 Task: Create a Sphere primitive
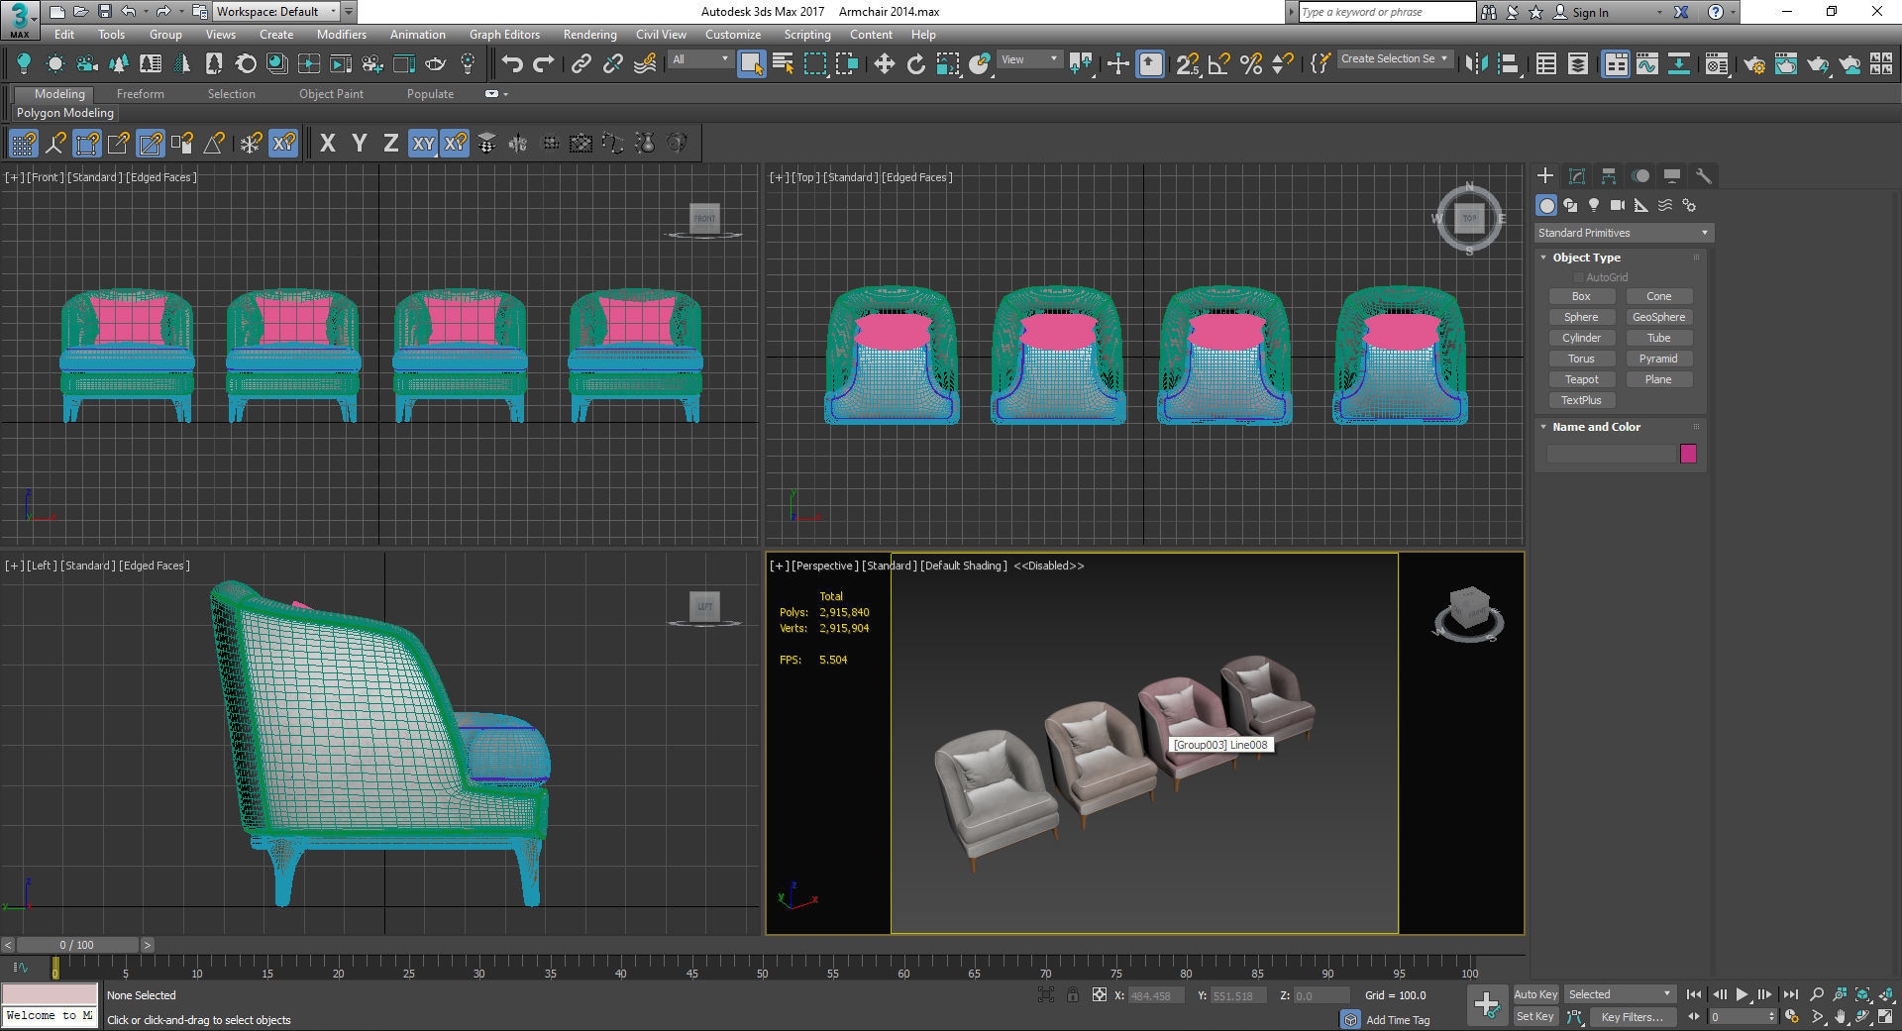click(1581, 317)
